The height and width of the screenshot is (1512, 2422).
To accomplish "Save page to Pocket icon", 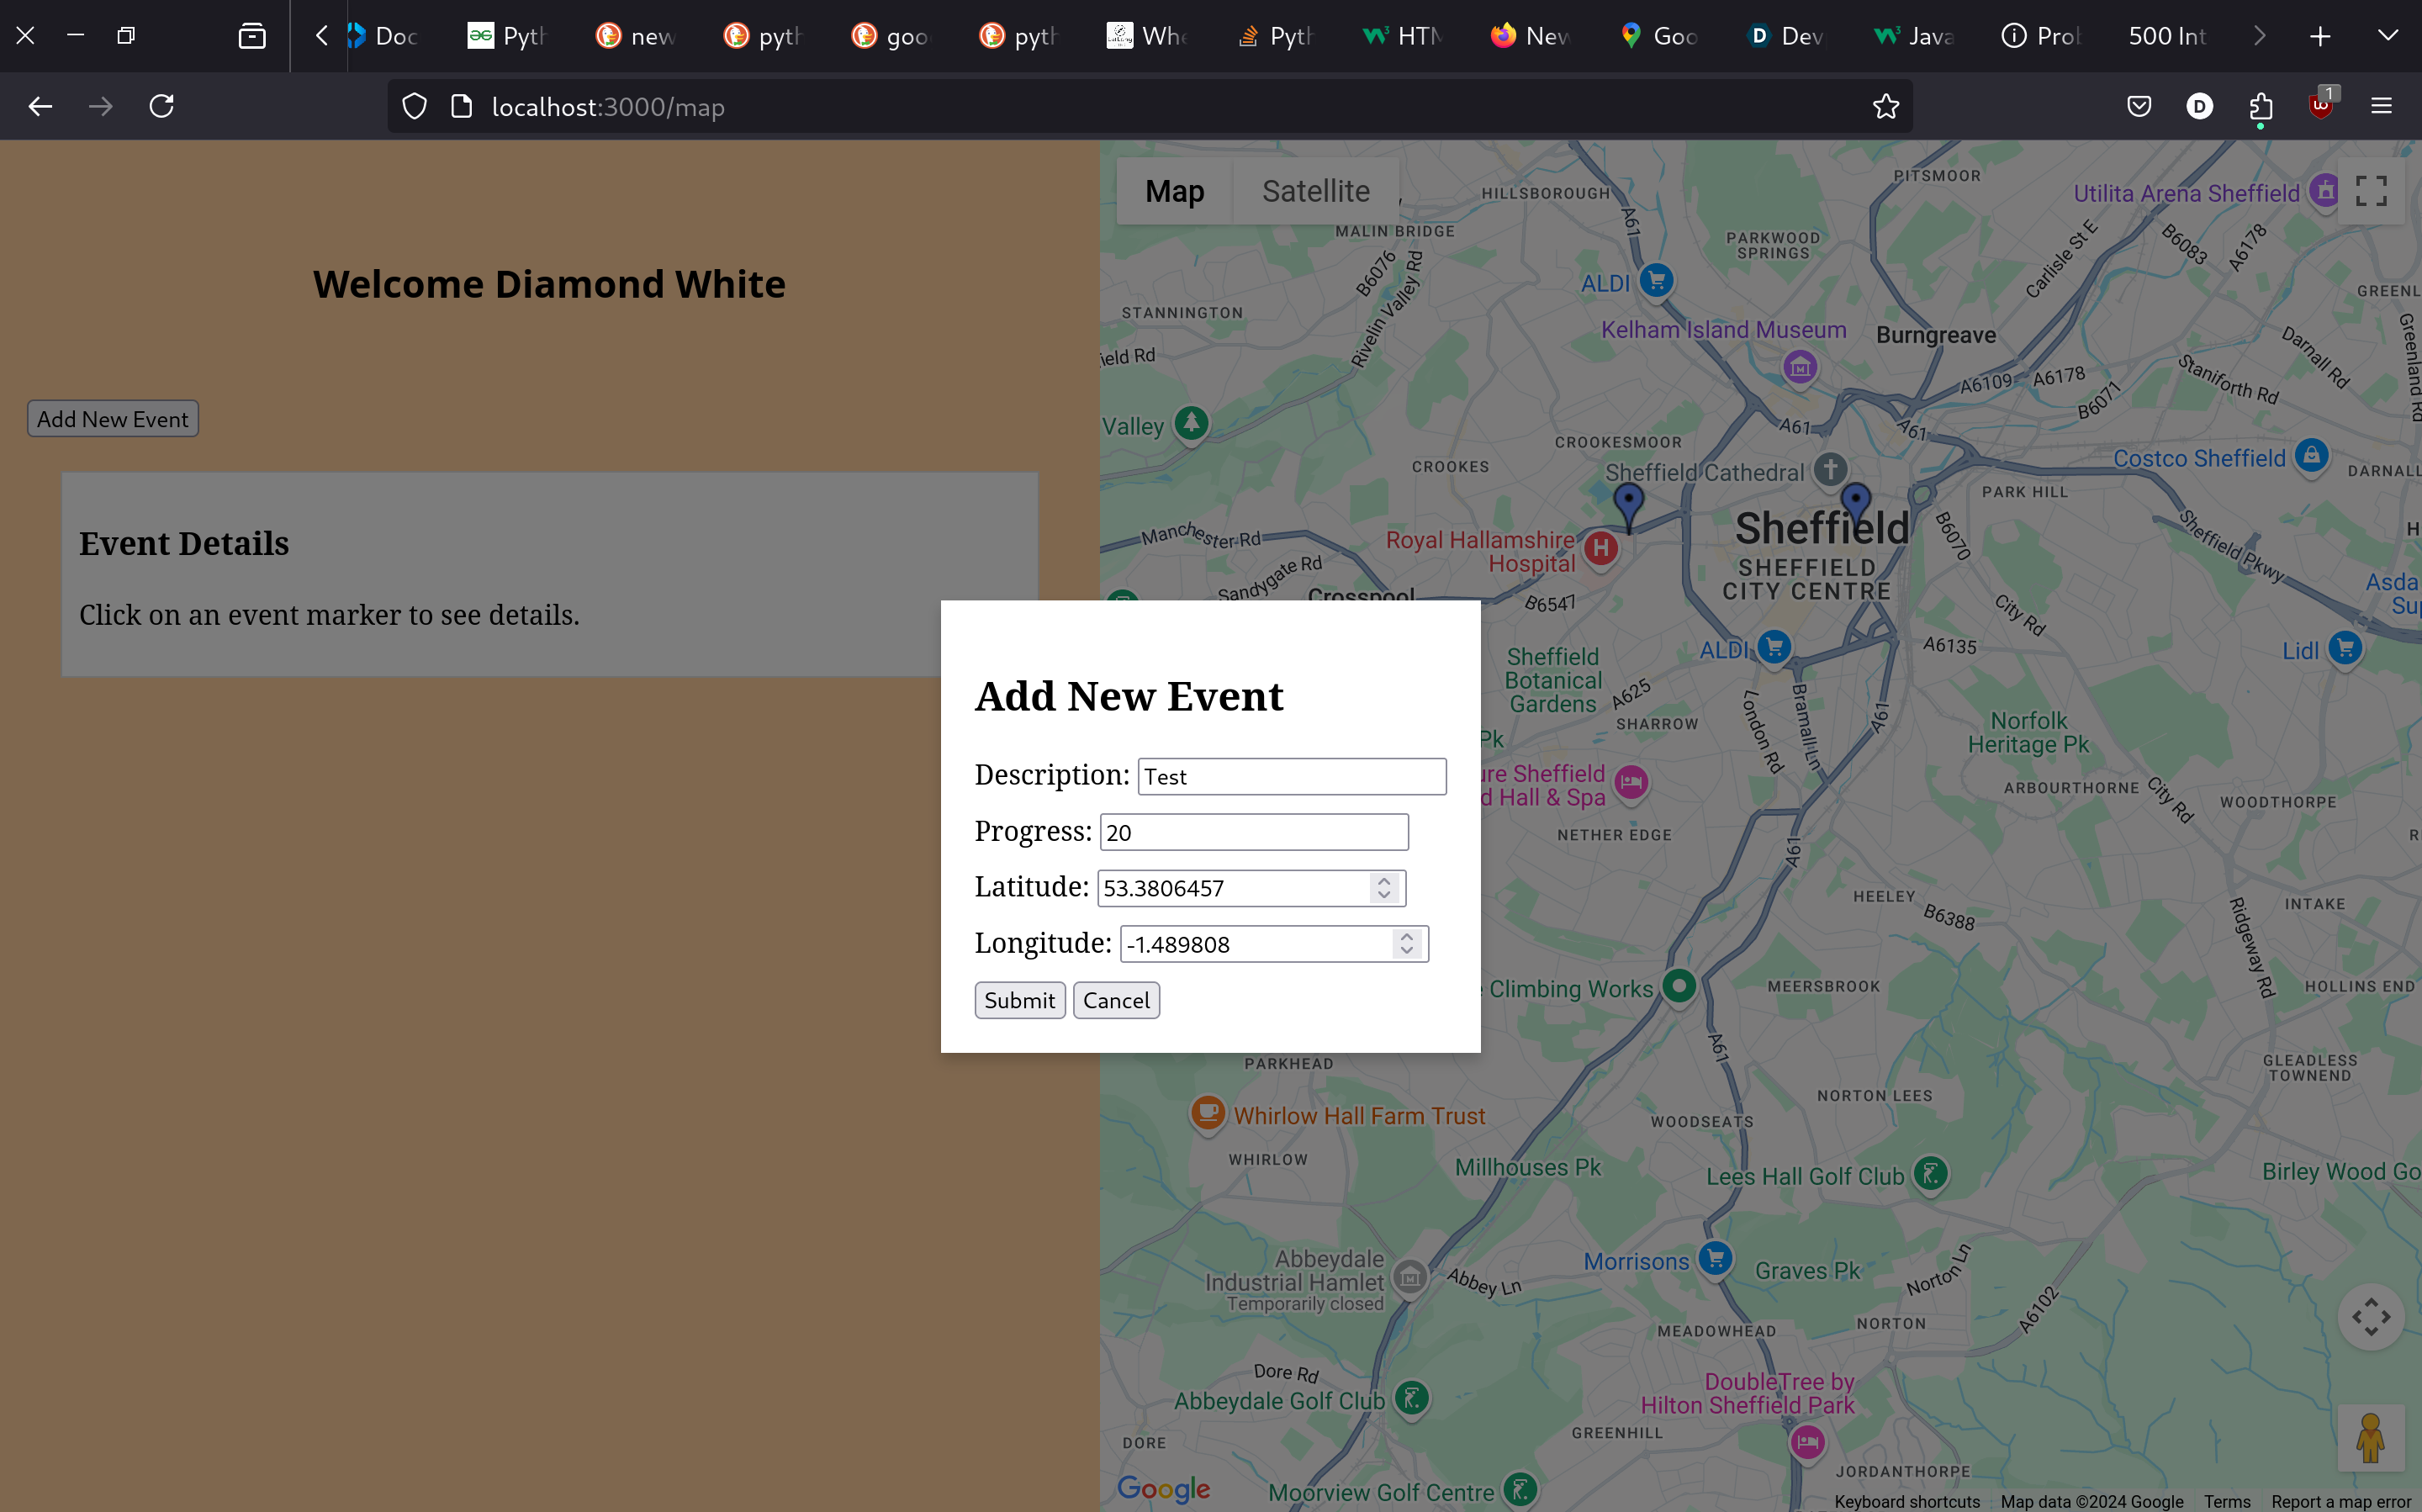I will click(x=2138, y=107).
